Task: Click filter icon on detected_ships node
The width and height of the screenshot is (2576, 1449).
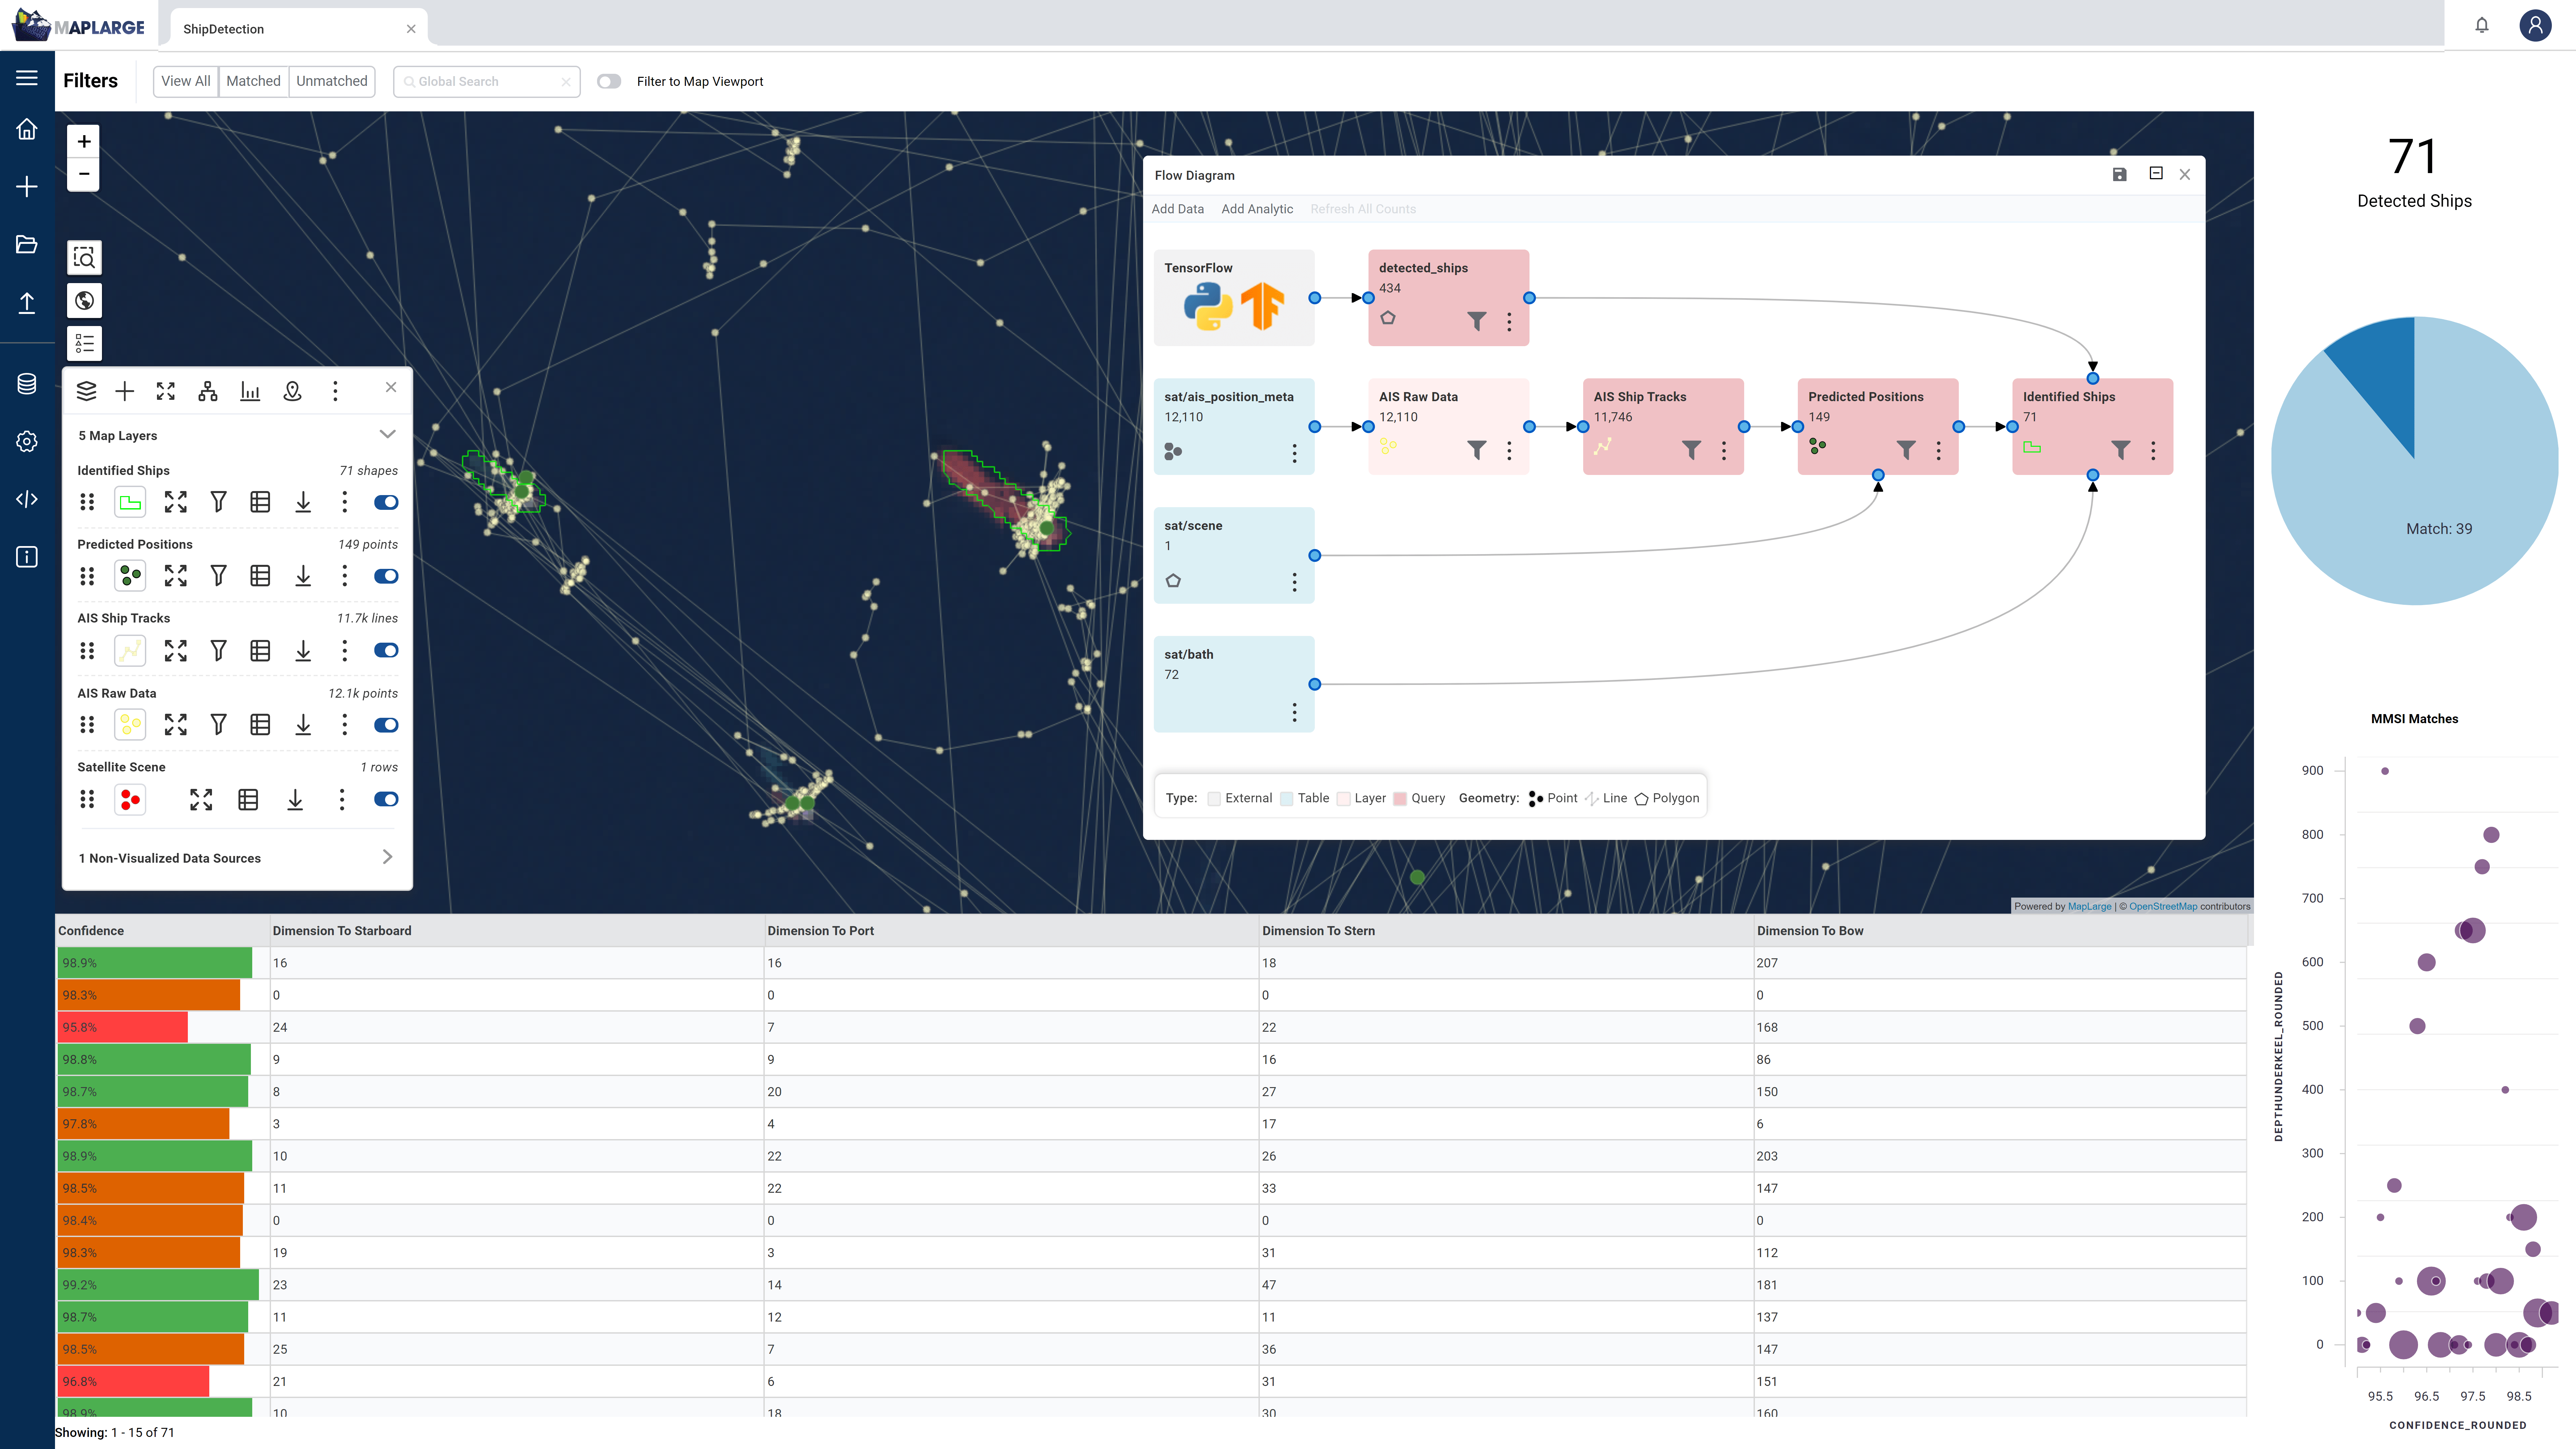Action: pyautogui.click(x=1476, y=321)
